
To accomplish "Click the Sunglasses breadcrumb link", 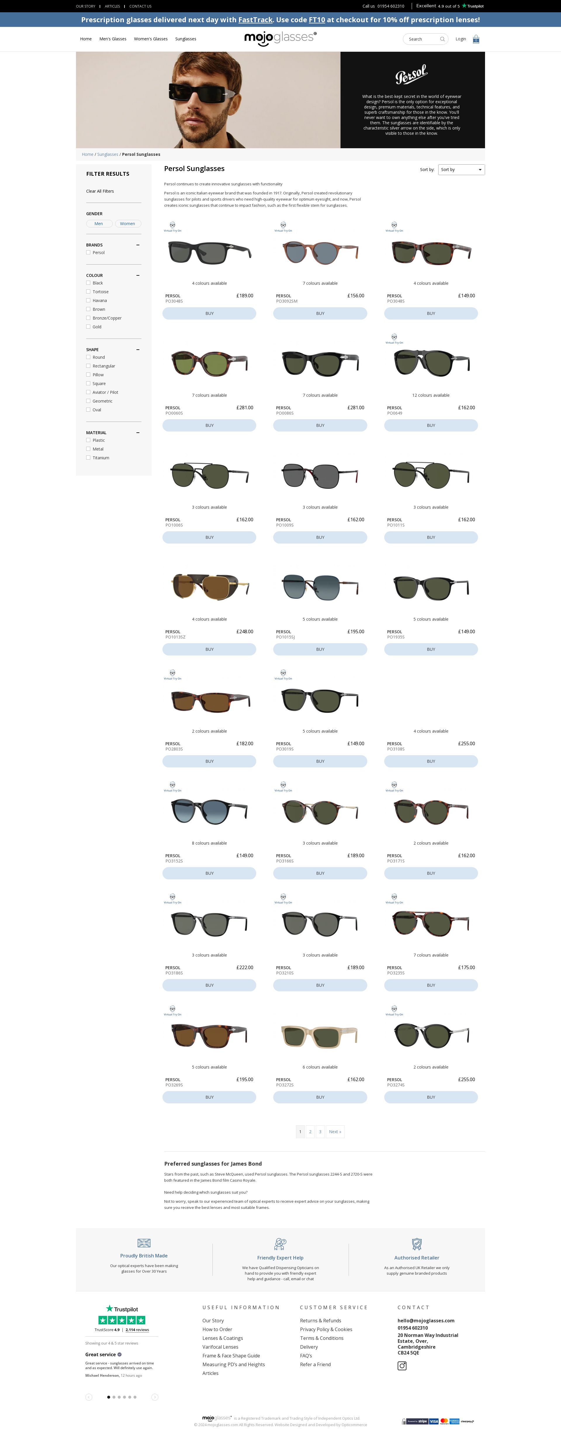I will pyautogui.click(x=108, y=154).
